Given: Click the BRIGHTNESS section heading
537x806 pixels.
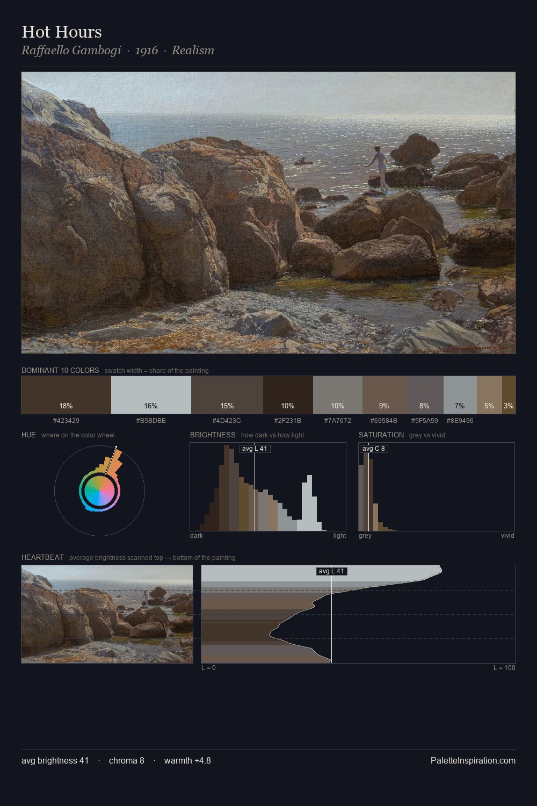Looking at the screenshot, I should 213,435.
